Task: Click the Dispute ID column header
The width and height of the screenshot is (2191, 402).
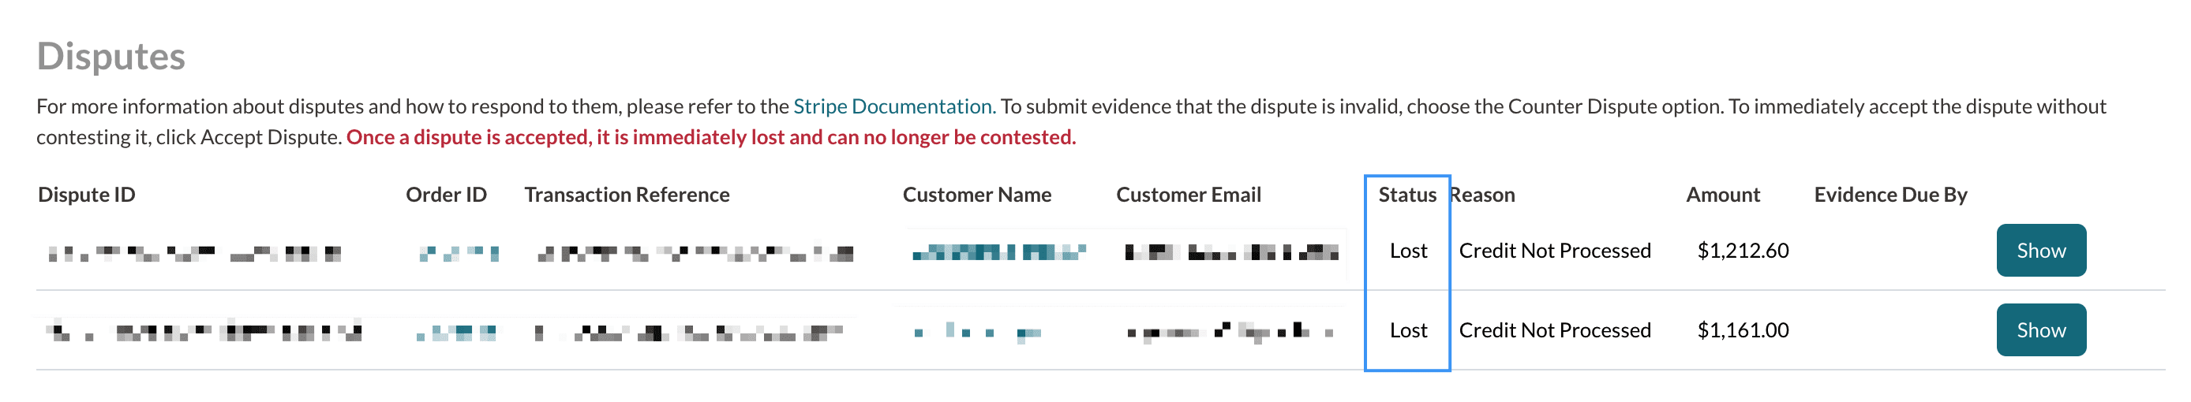Action: (87, 195)
